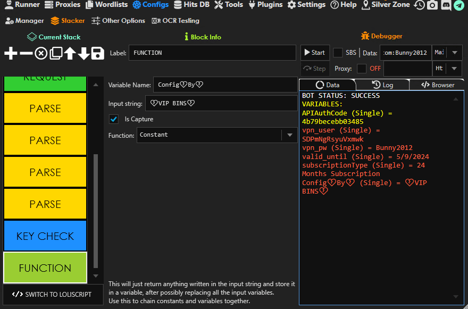Remove selected block with minus icon

click(26, 53)
